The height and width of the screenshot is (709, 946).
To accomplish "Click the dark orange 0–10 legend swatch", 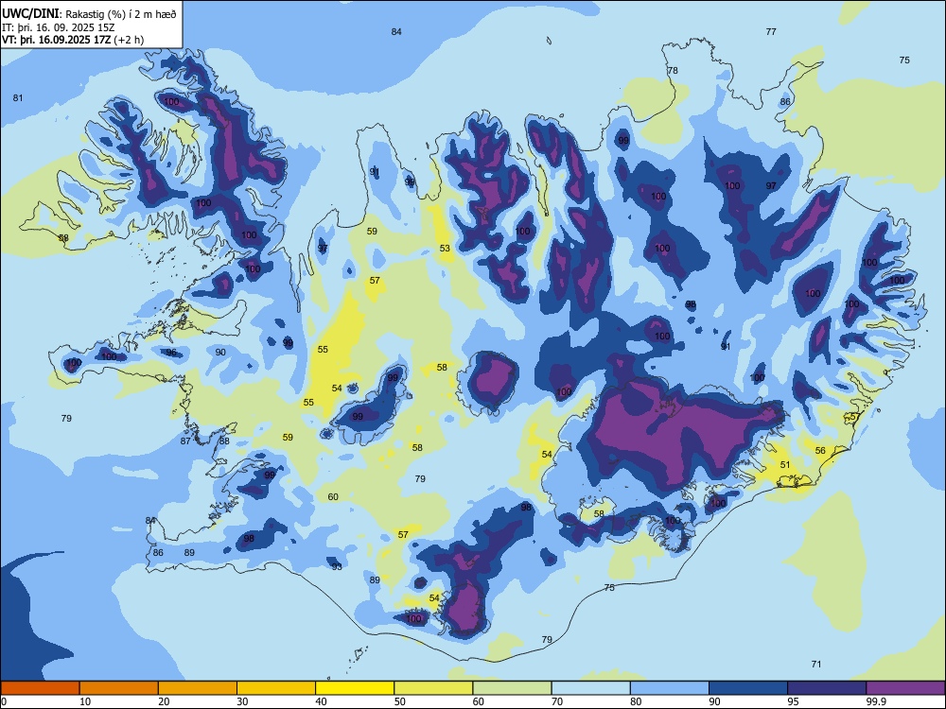I will [x=40, y=688].
